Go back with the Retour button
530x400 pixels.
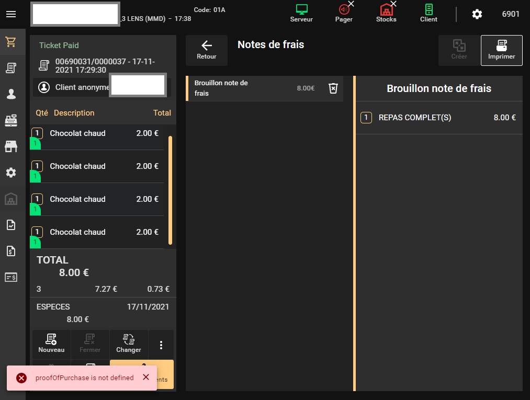coord(207,50)
